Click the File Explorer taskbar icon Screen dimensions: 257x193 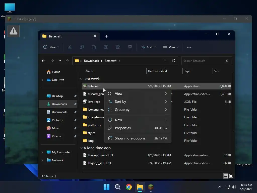pos(140,187)
